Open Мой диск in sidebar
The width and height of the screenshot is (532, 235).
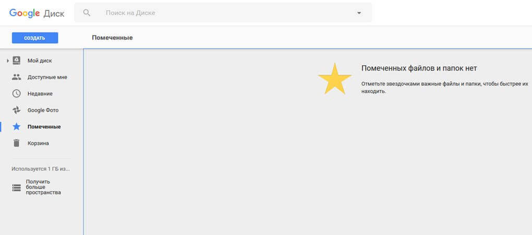pyautogui.click(x=40, y=61)
